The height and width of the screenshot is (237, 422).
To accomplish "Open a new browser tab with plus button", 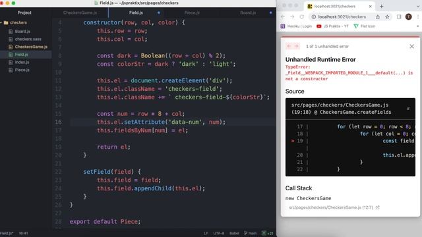I will tap(381, 6).
